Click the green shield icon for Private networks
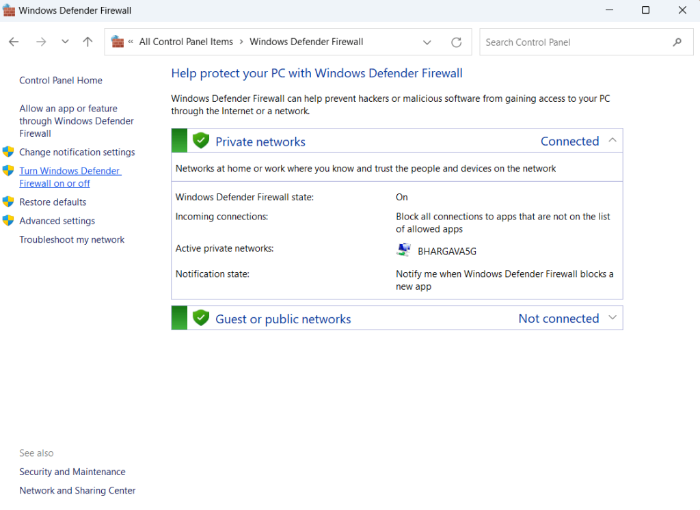The width and height of the screenshot is (700, 510). pos(200,140)
